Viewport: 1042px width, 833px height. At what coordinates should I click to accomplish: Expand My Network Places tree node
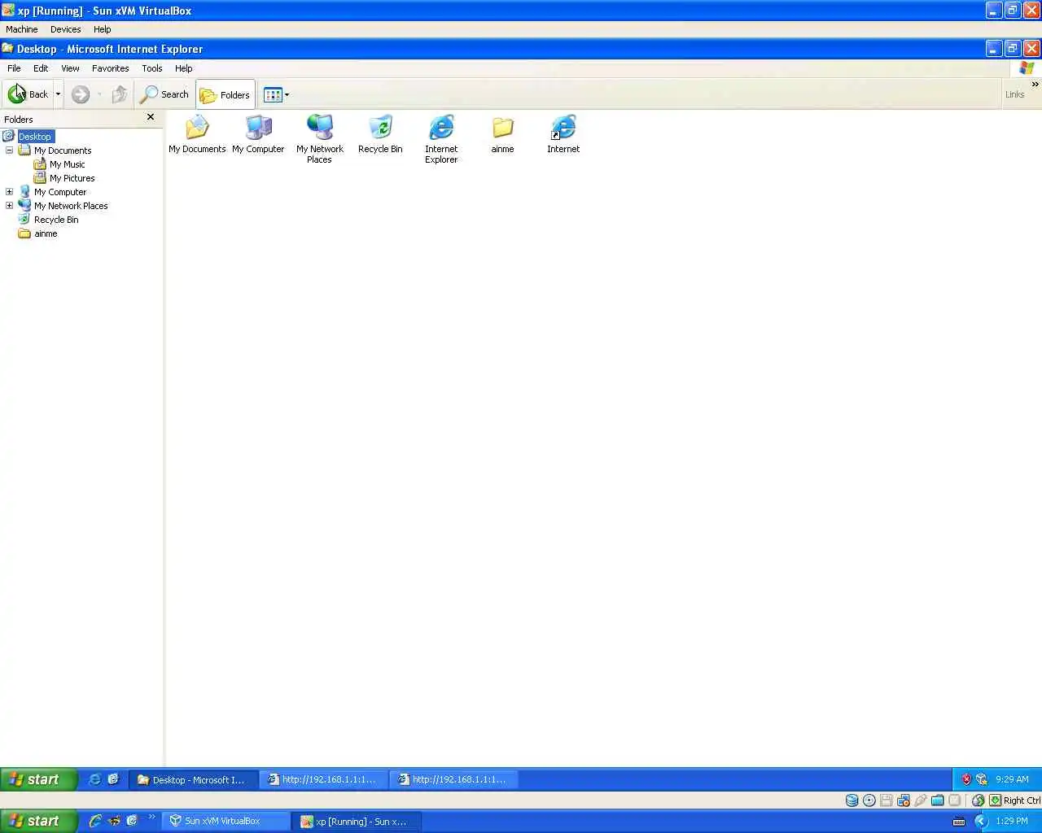(x=9, y=206)
